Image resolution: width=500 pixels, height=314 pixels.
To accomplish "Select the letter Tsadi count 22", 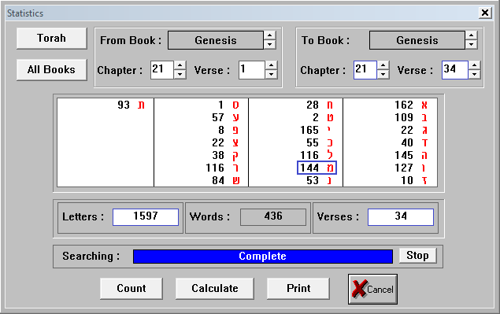I will 225,142.
